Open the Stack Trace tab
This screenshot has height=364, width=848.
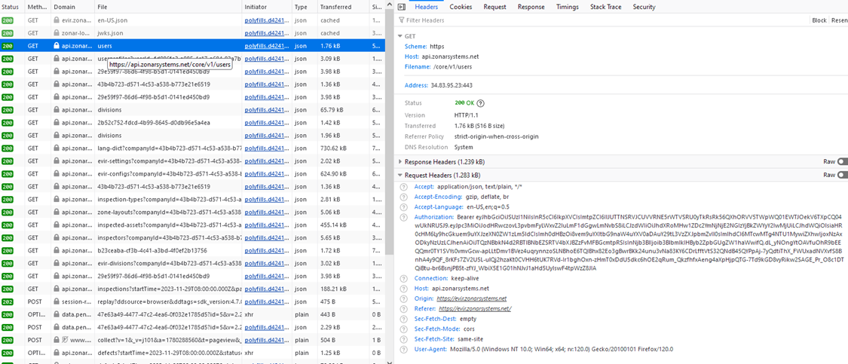pyautogui.click(x=606, y=7)
